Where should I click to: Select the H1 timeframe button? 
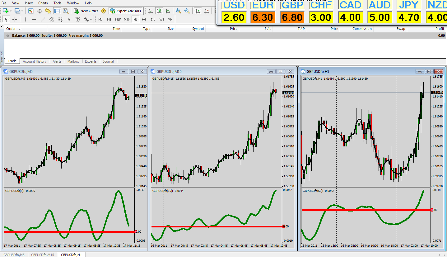(x=135, y=19)
